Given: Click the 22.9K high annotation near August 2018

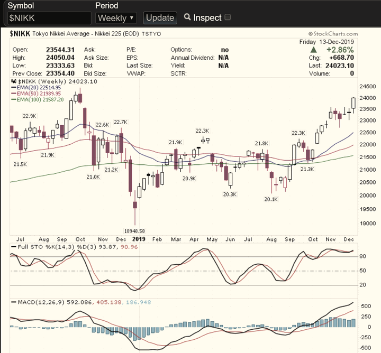Looking at the screenshot, I should [x=30, y=116].
